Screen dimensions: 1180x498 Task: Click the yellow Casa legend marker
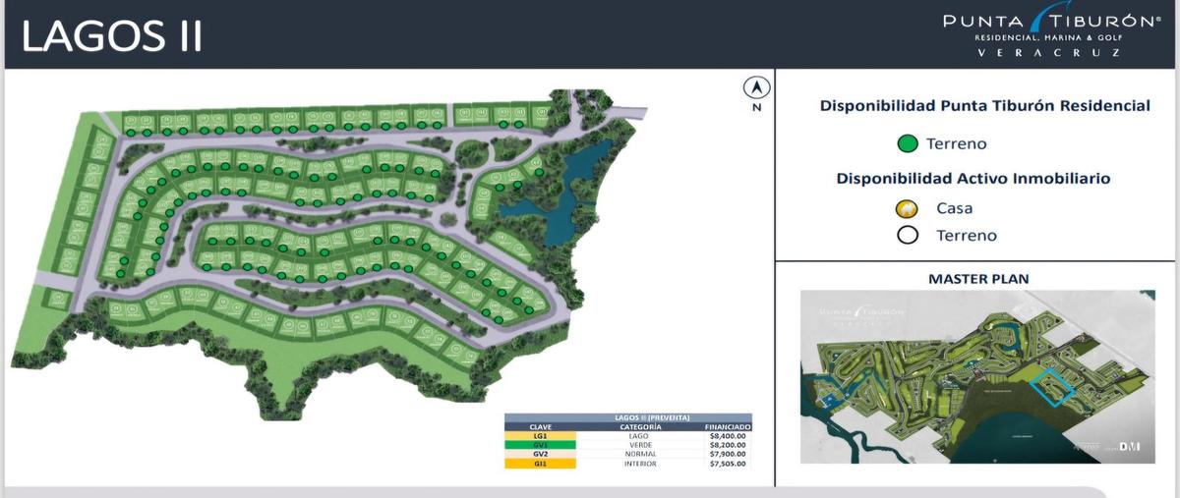coord(908,208)
